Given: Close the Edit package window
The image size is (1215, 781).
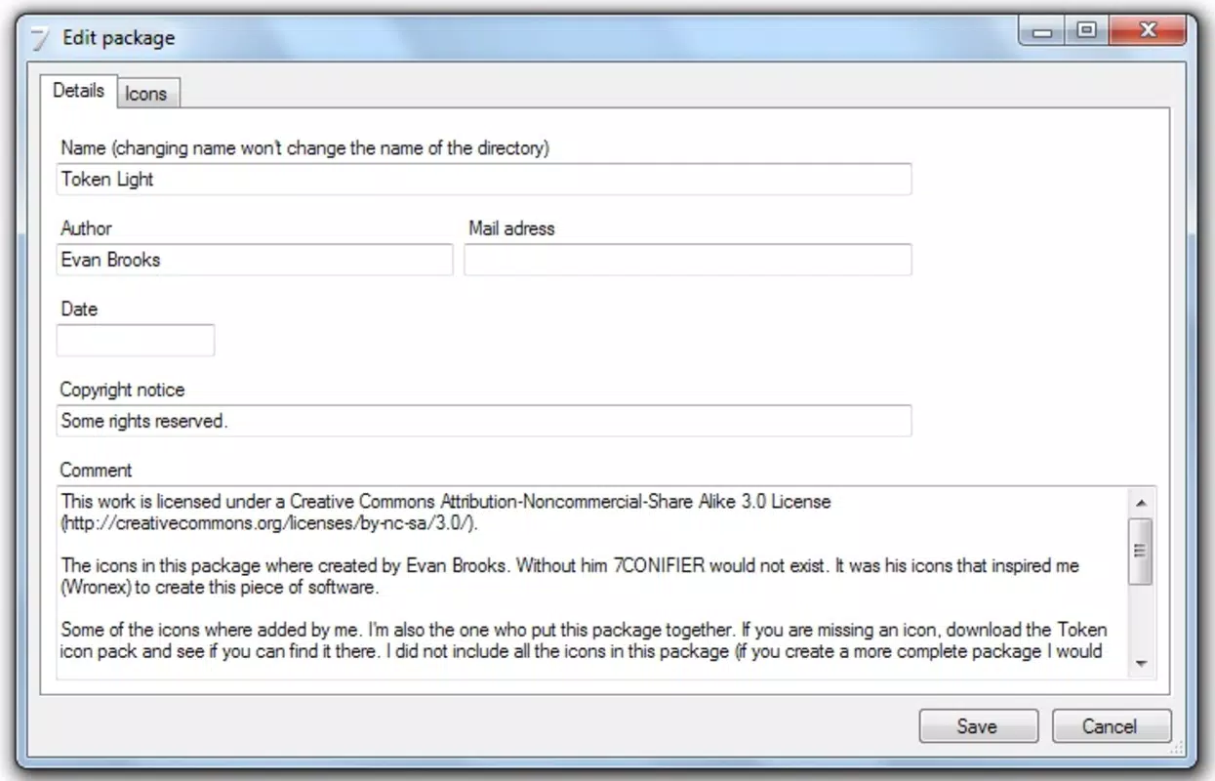Looking at the screenshot, I should 1148,32.
